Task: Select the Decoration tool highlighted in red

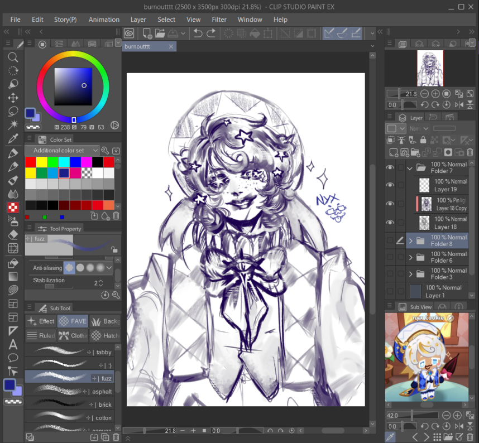Action: pyautogui.click(x=13, y=208)
